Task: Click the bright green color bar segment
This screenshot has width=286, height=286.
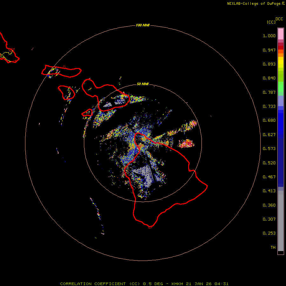Action: click(x=281, y=87)
